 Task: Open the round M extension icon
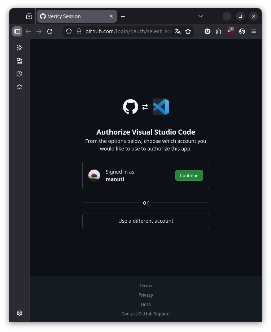pos(207,31)
